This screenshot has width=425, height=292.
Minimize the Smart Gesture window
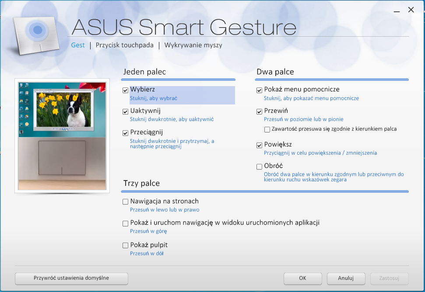(x=397, y=12)
